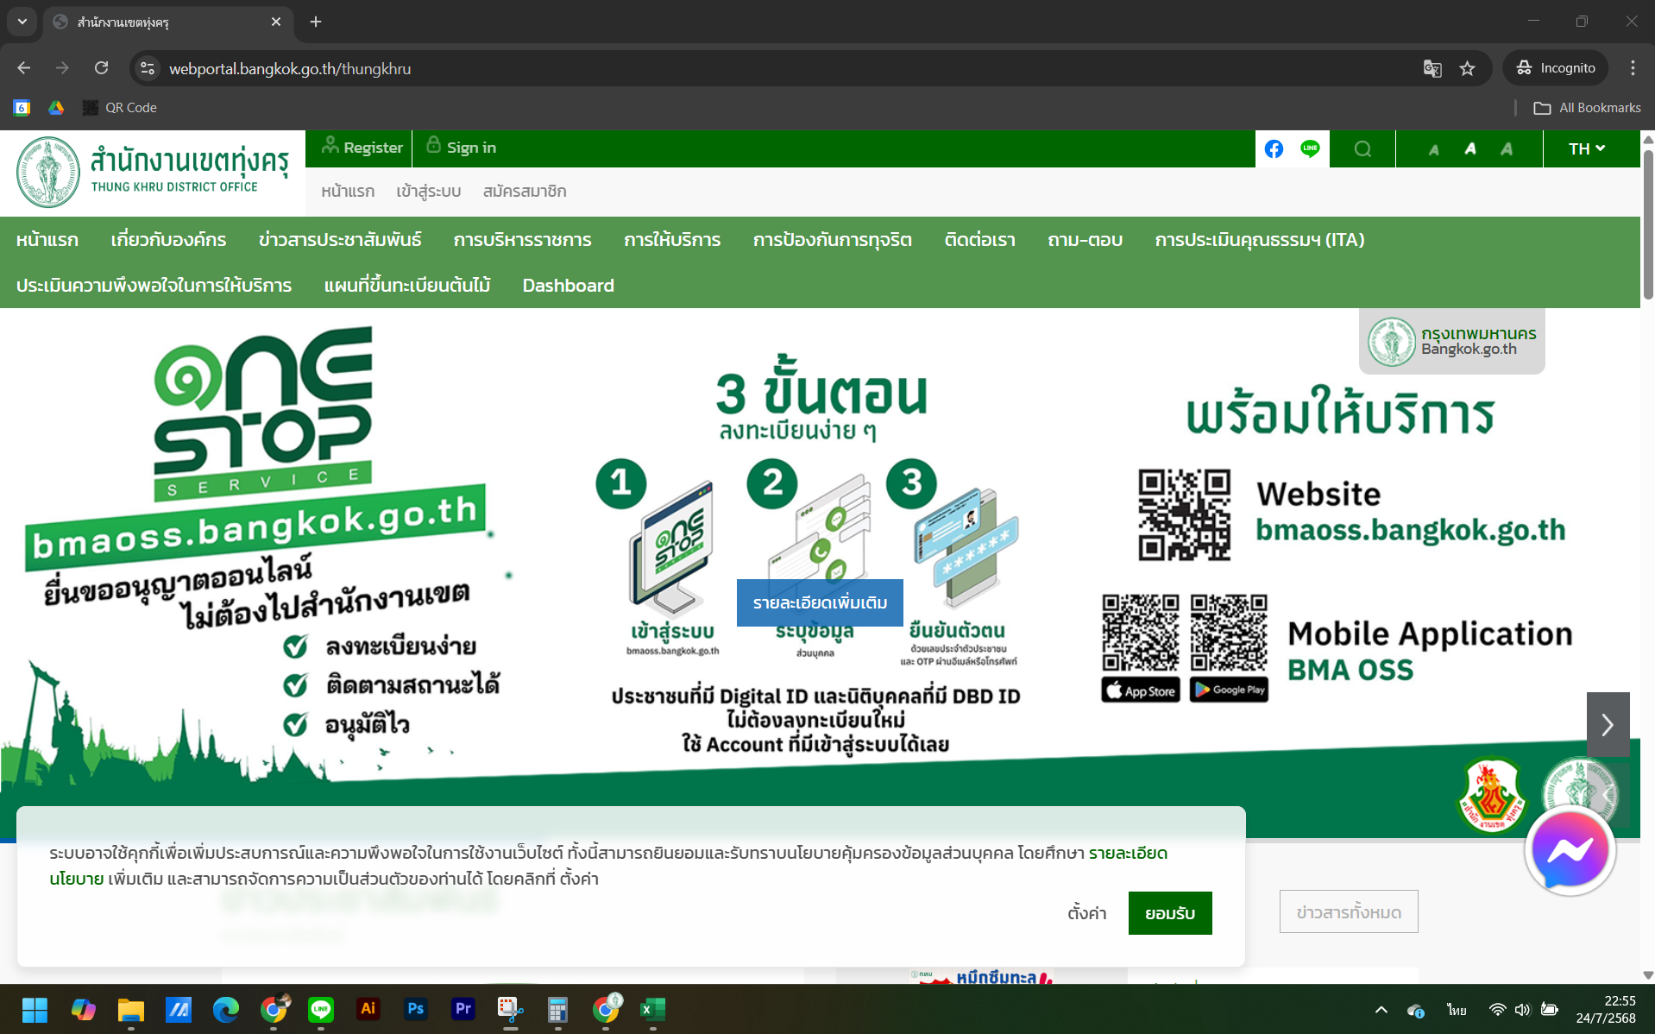Open File Explorer from the taskbar
Screen dimensions: 1655x1034
[130, 1009]
